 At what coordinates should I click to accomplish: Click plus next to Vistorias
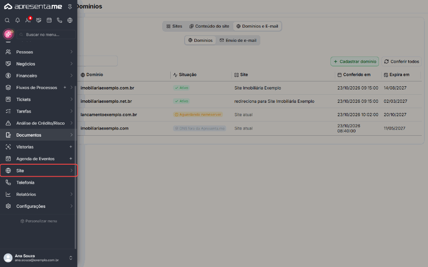pos(71,146)
